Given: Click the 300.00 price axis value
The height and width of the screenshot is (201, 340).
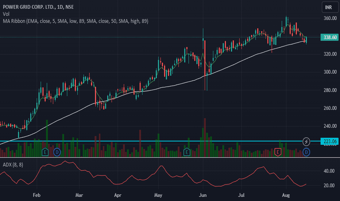Looking at the screenshot, I should point(330,72).
